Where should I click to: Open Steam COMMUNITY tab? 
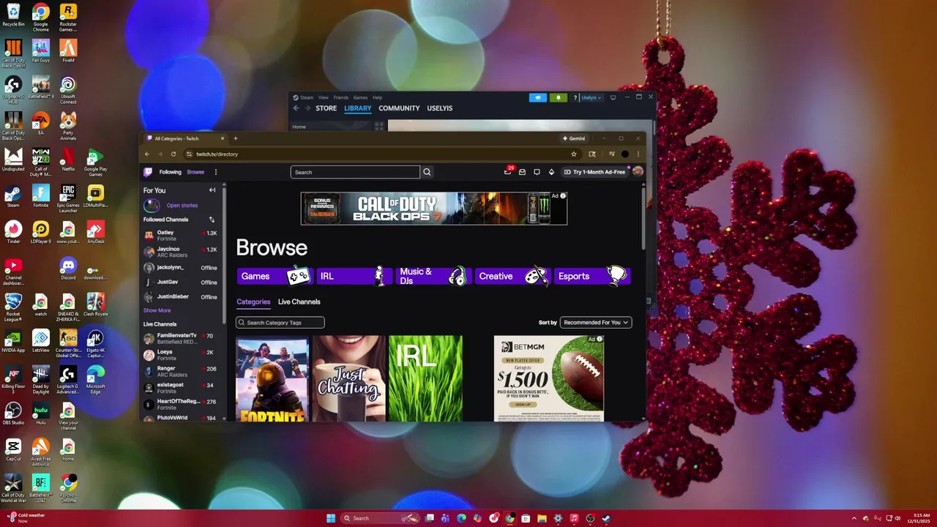tap(399, 108)
